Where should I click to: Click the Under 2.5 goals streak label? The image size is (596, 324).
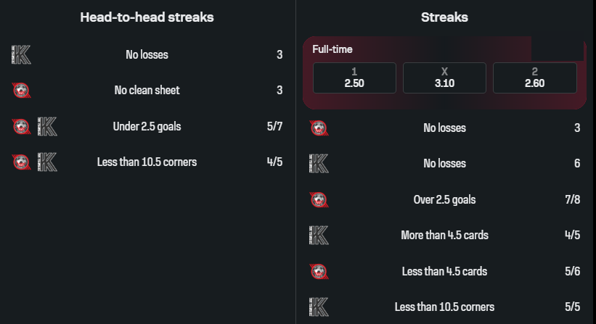pyautogui.click(x=147, y=126)
